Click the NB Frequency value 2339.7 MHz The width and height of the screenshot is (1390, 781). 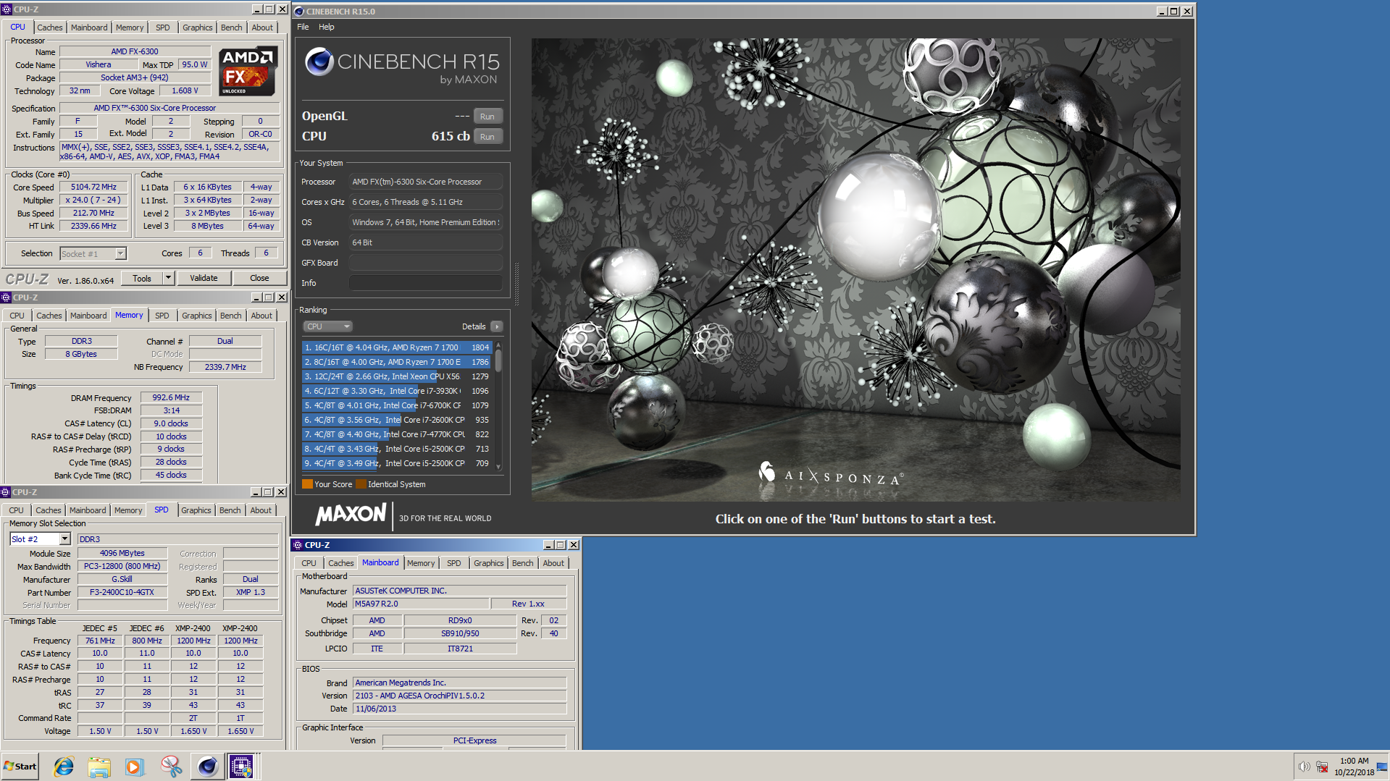(225, 367)
